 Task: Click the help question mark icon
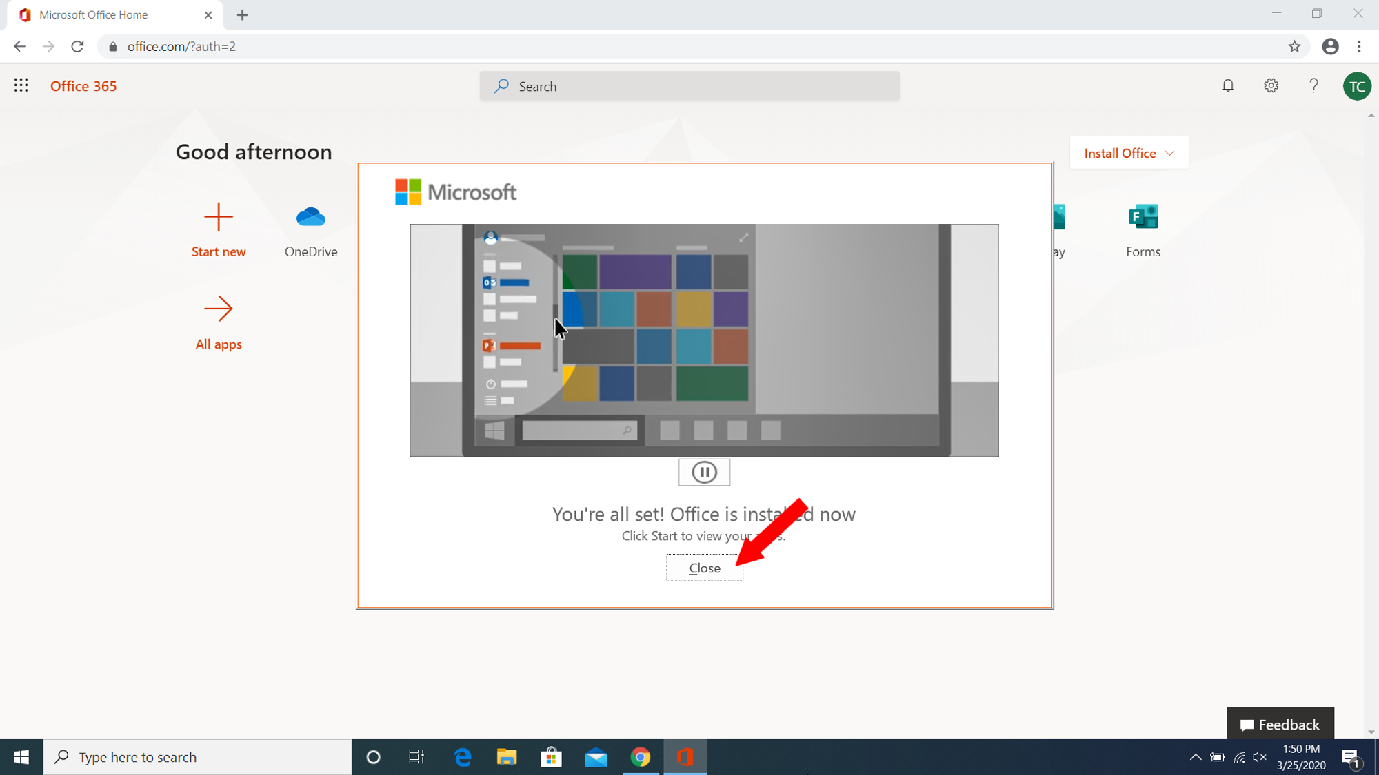coord(1313,85)
